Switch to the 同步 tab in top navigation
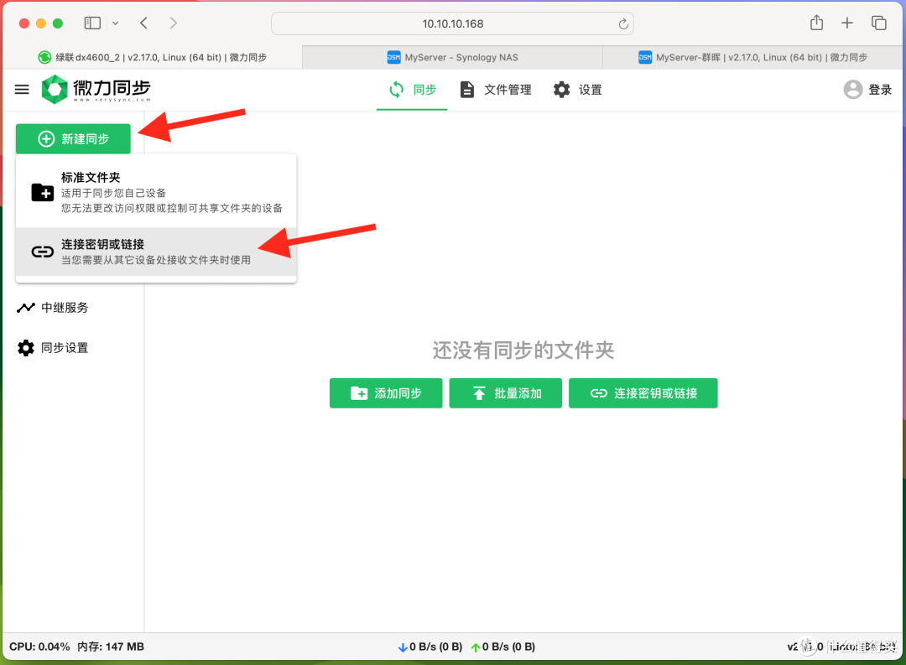 (x=412, y=89)
